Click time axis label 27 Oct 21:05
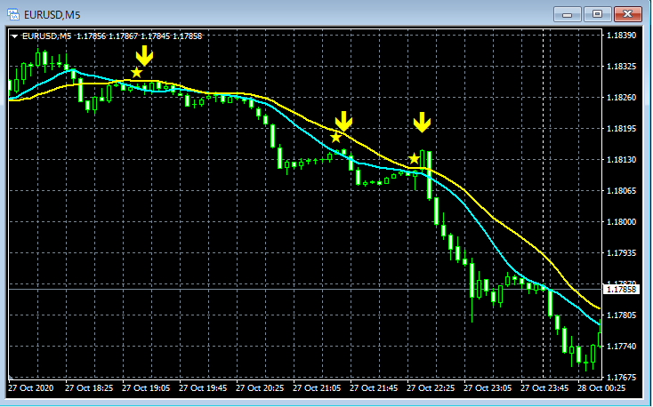This screenshot has width=653, height=407. [x=317, y=388]
